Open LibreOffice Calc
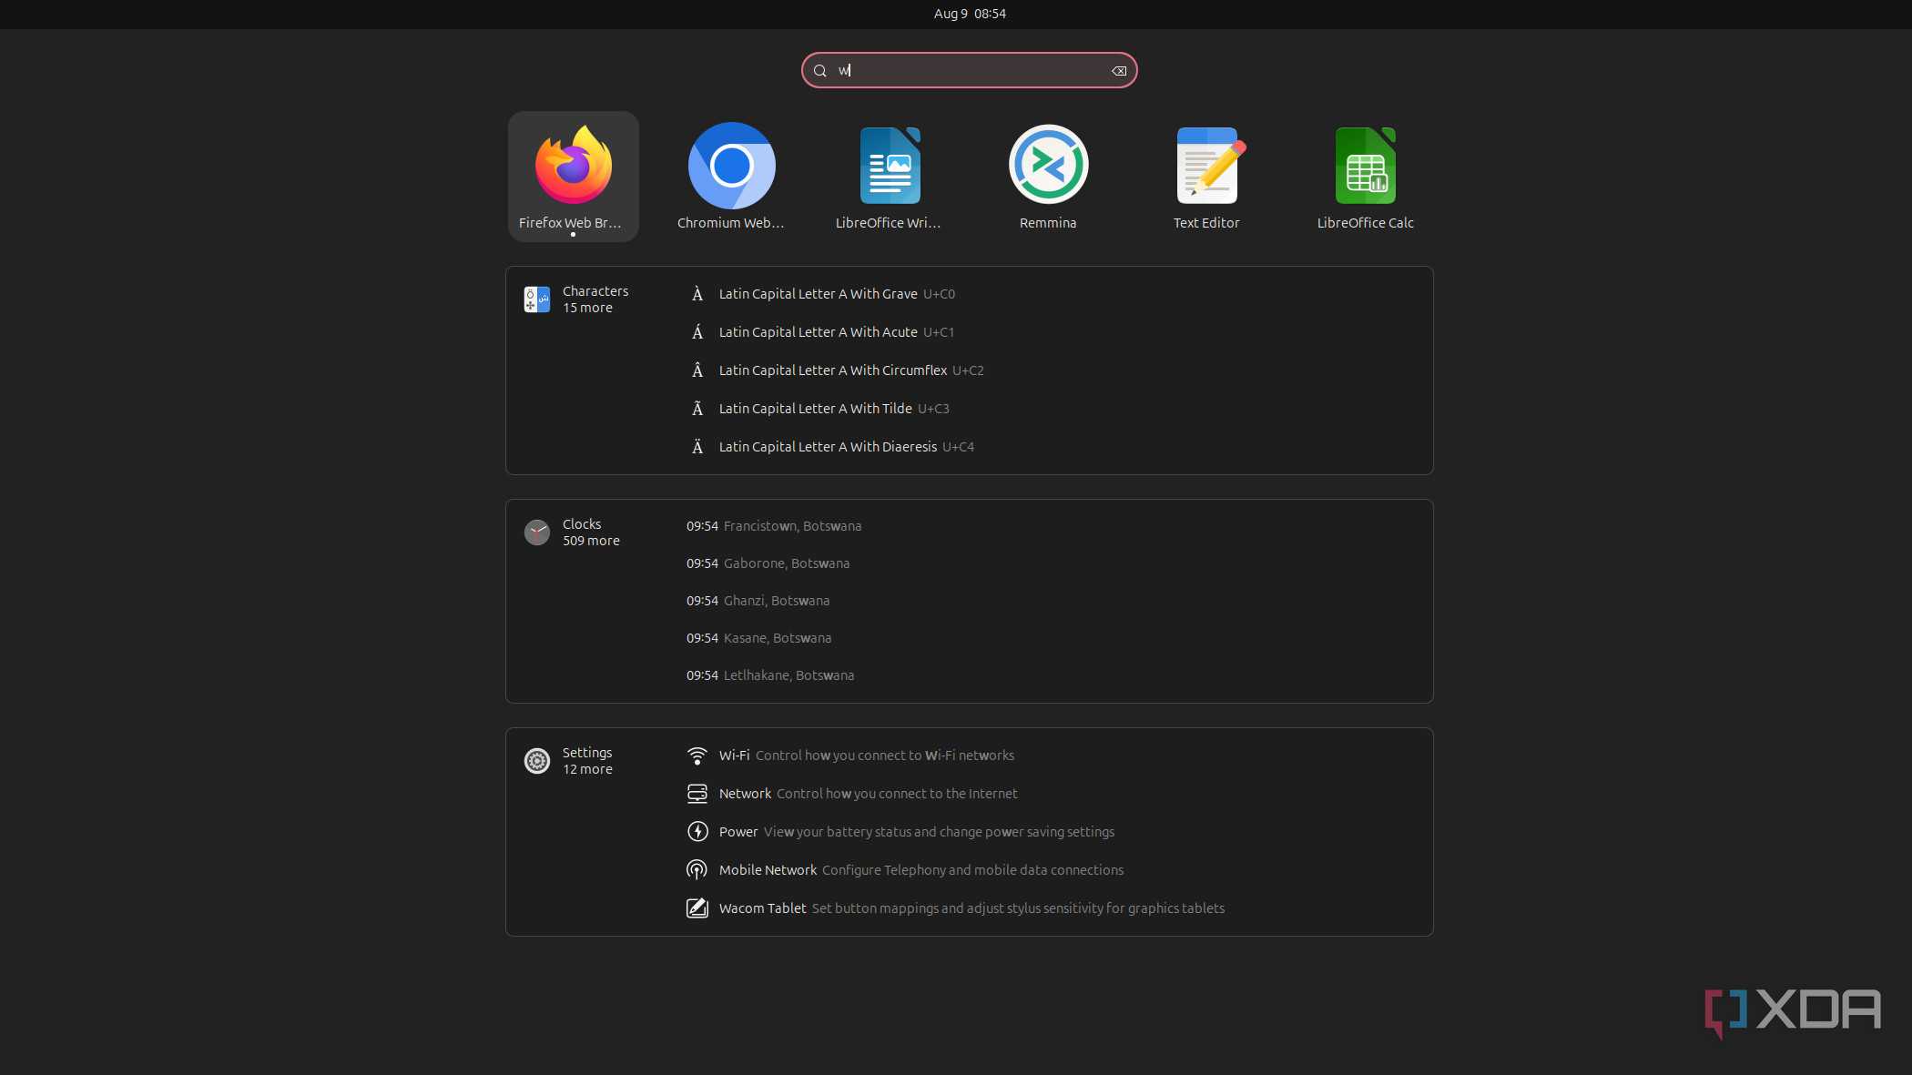Screen dimensions: 1912x1075 point(1365,177)
